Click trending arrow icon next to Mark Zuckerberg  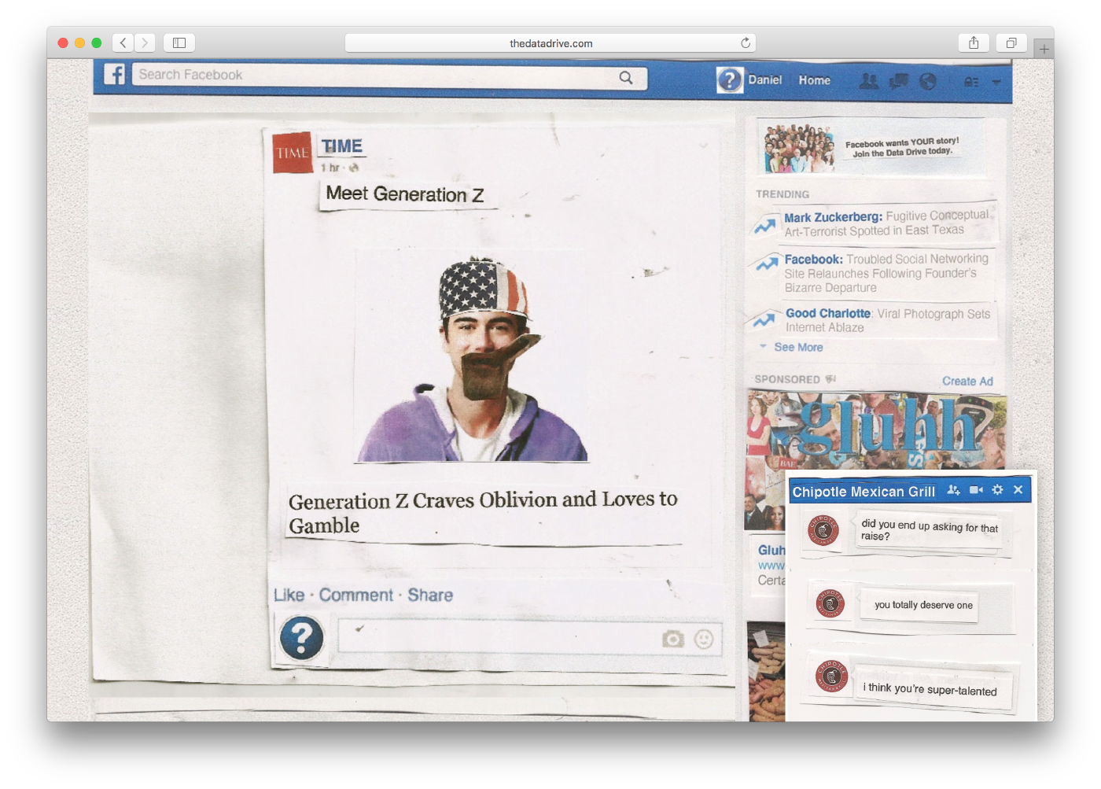click(764, 226)
